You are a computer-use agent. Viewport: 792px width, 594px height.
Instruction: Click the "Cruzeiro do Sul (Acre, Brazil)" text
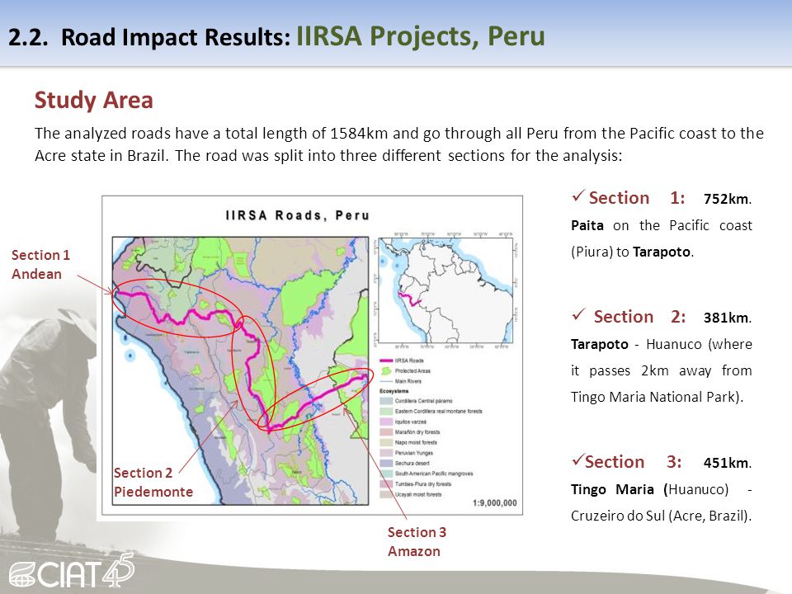660,516
